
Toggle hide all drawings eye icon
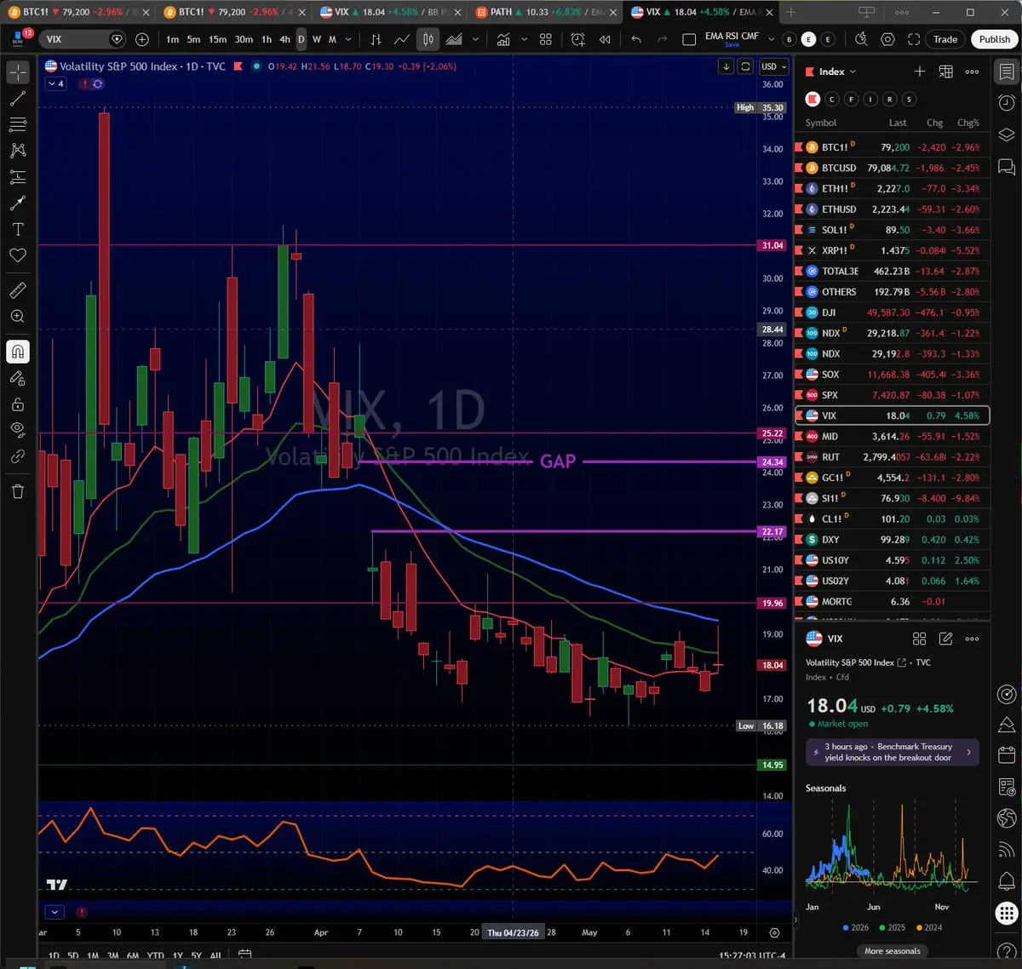(18, 430)
